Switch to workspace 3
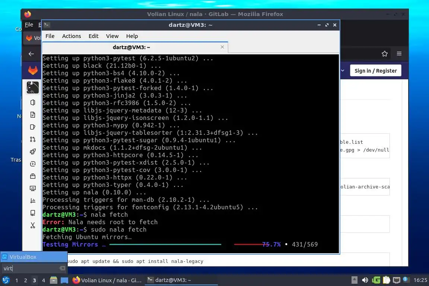Image resolution: width=429 pixels, height=286 pixels. click(34, 280)
